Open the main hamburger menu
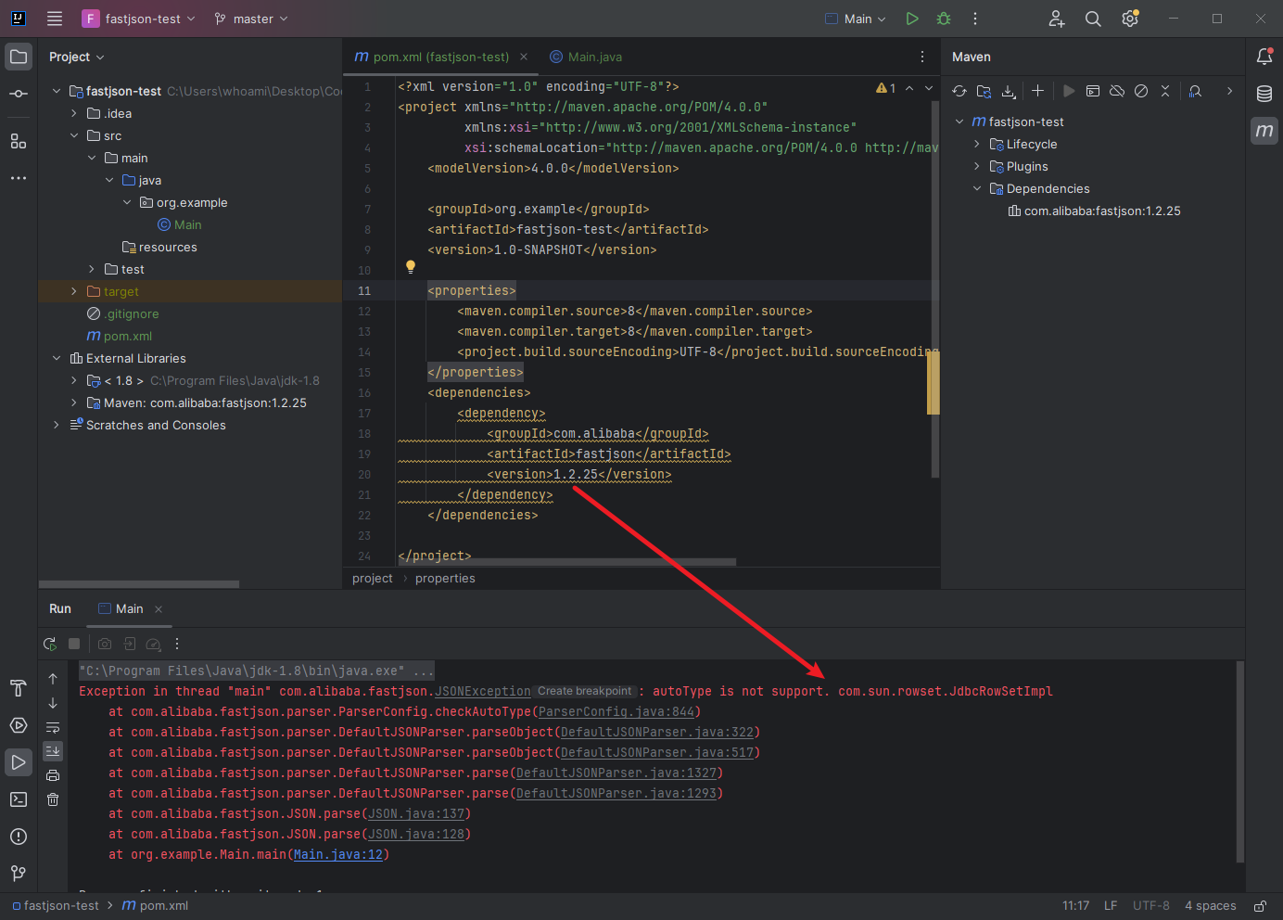 tap(55, 19)
